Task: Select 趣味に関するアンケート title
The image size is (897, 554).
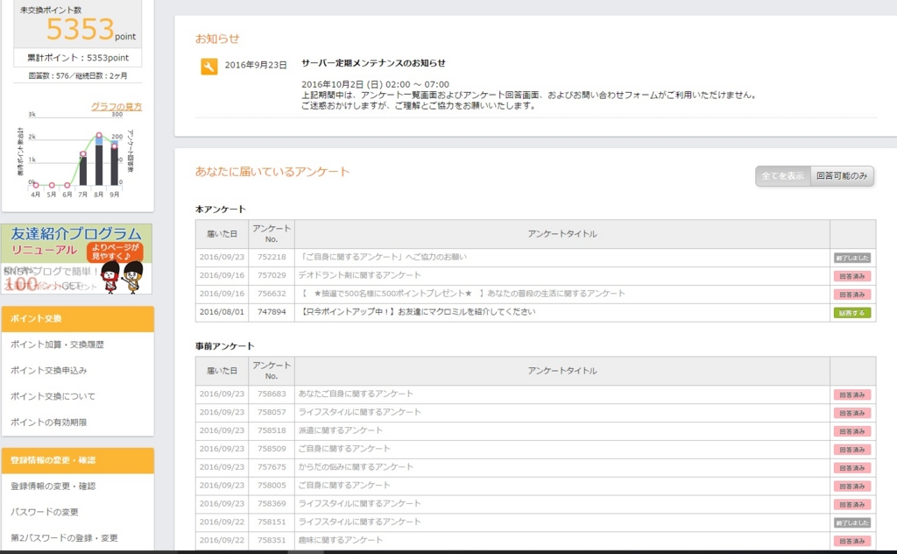Action: (x=341, y=540)
